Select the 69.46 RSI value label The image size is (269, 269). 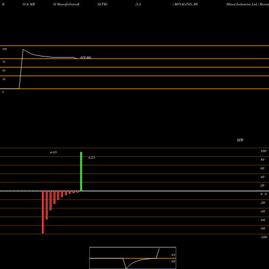[x=86, y=58]
